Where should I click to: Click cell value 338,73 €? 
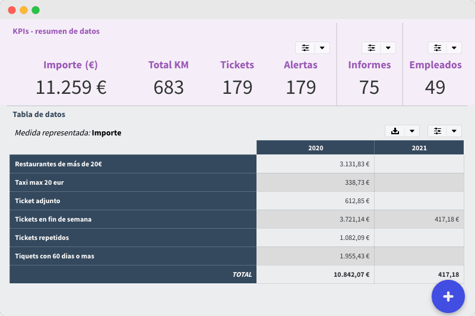[357, 182]
